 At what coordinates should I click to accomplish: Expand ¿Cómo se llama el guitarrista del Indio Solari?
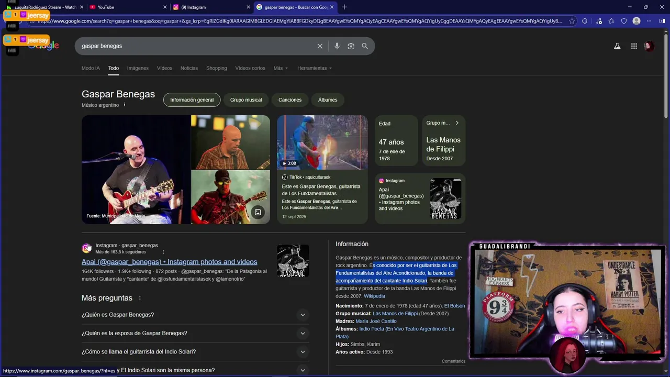pyautogui.click(x=195, y=351)
